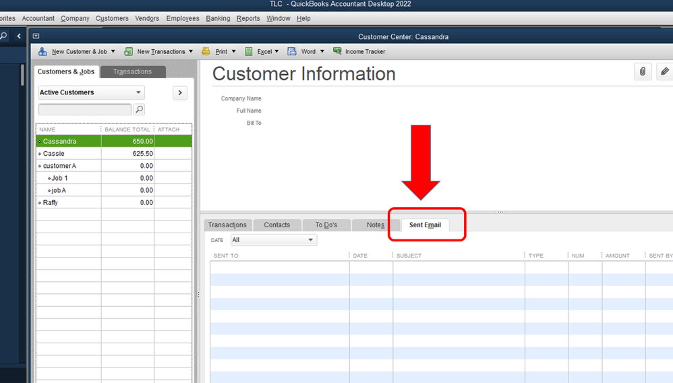Click the magnifier search button under Active Customers

pos(139,109)
